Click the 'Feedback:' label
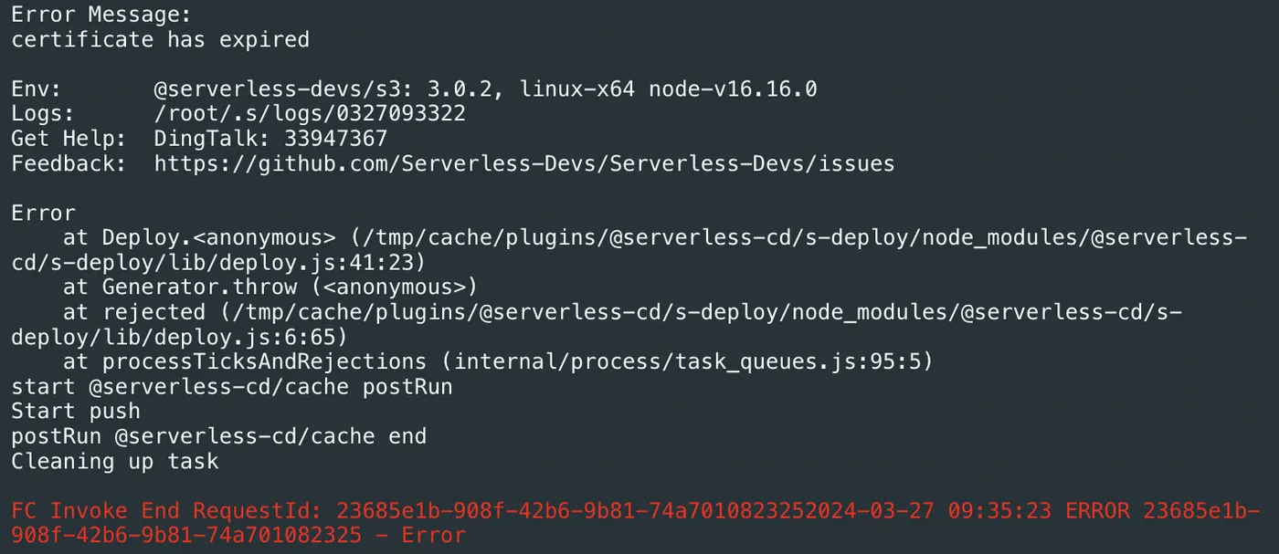 (69, 164)
